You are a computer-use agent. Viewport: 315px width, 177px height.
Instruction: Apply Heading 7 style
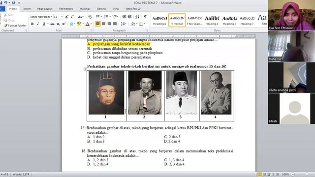point(247,21)
